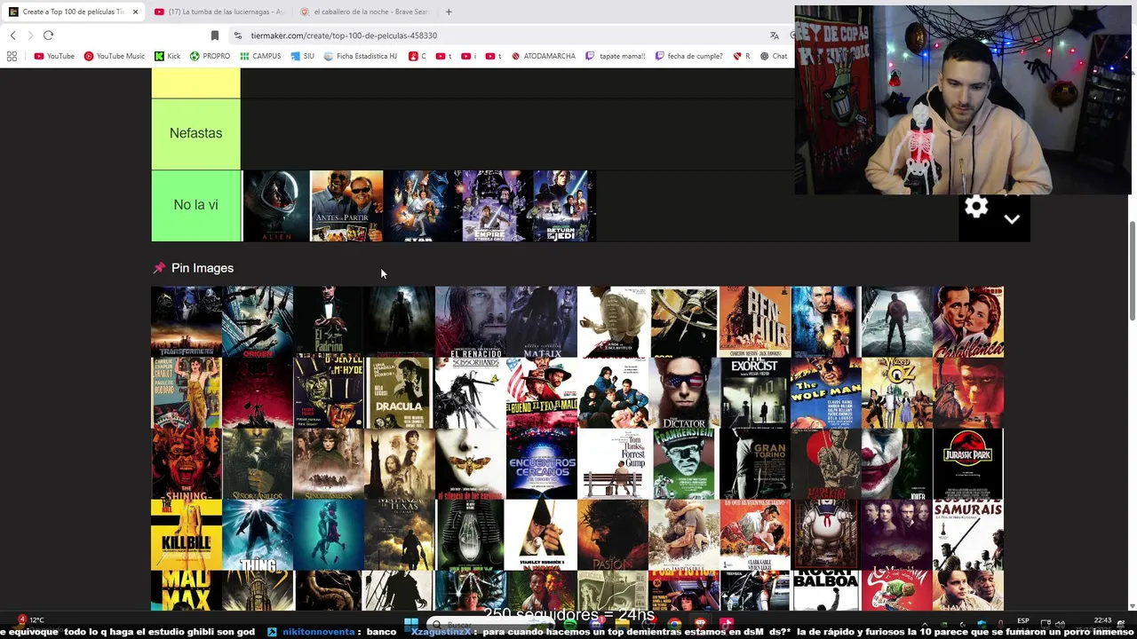1137x639 pixels.
Task: Pick the El Padrino poster
Action: click(329, 321)
